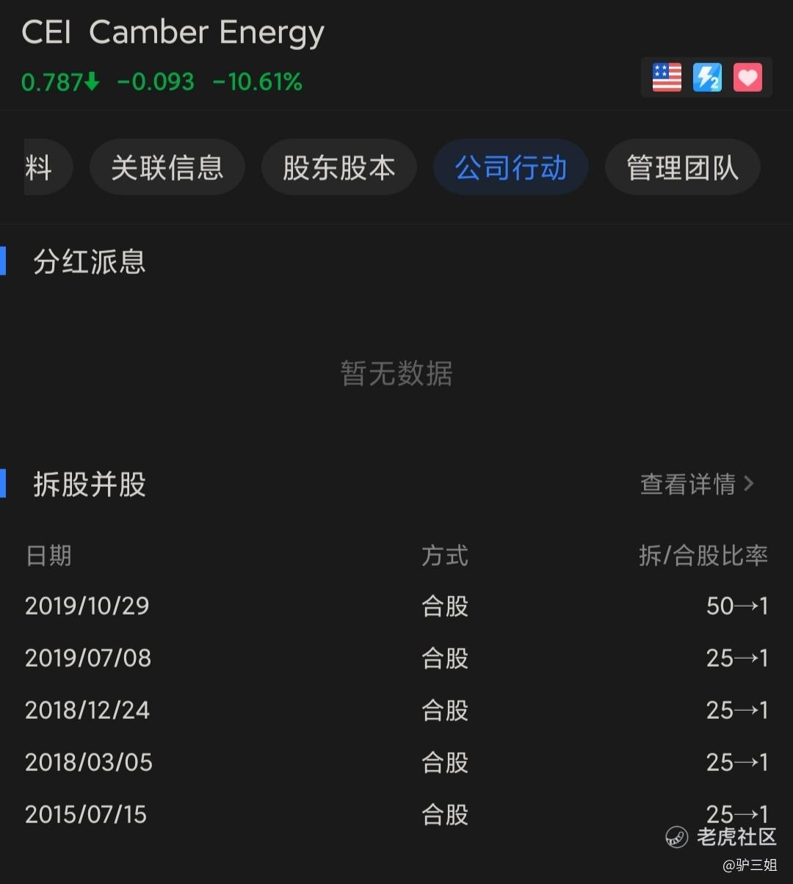Tap the 方式 column header
Viewport: 793px width, 884px height.
(x=445, y=556)
